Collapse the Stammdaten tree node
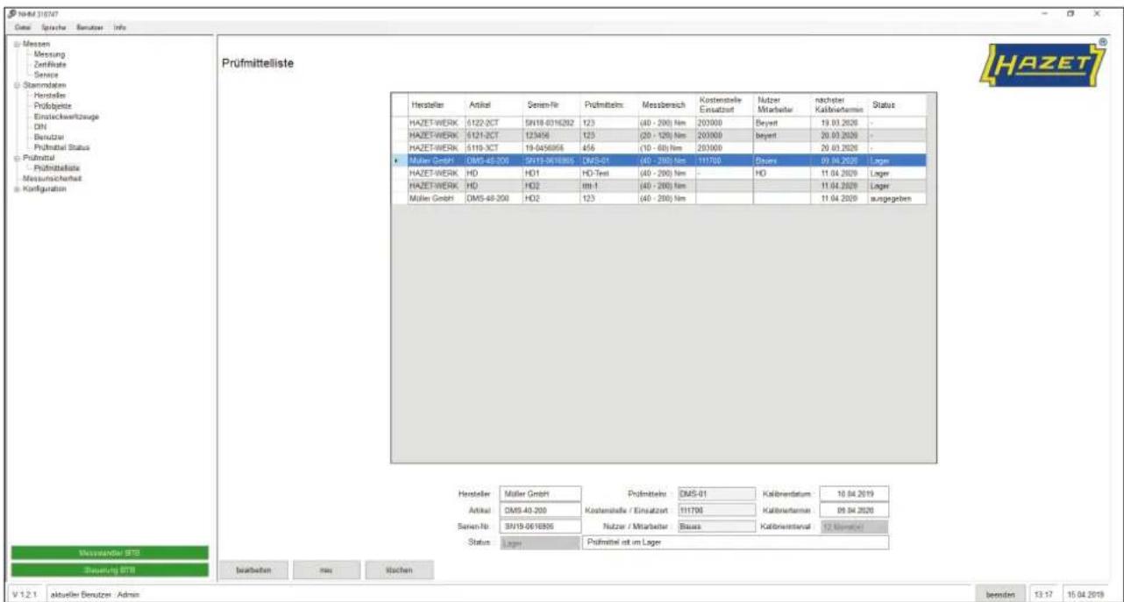Screen dimensions: 1124x602 point(18,85)
